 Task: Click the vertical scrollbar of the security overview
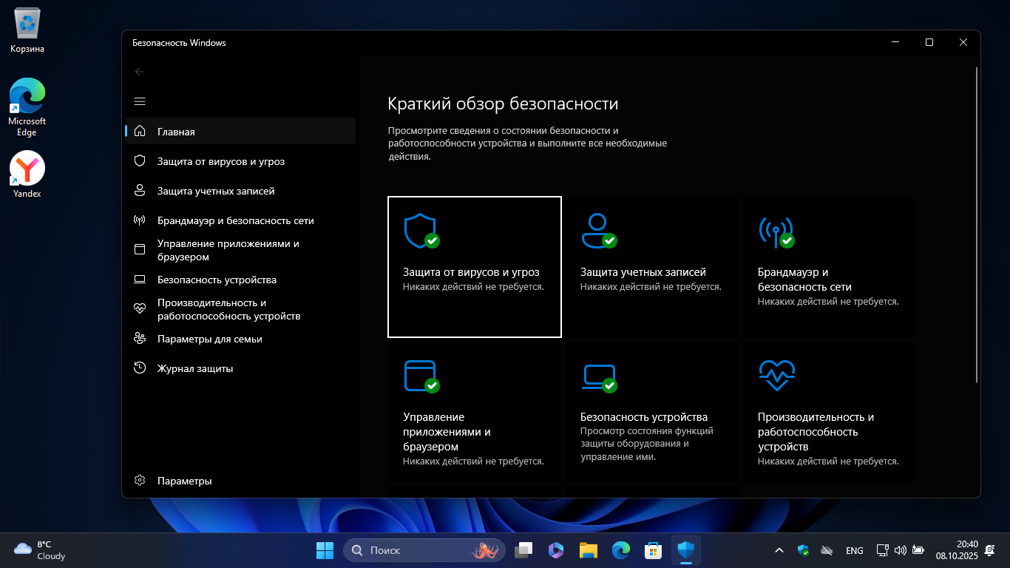(977, 222)
